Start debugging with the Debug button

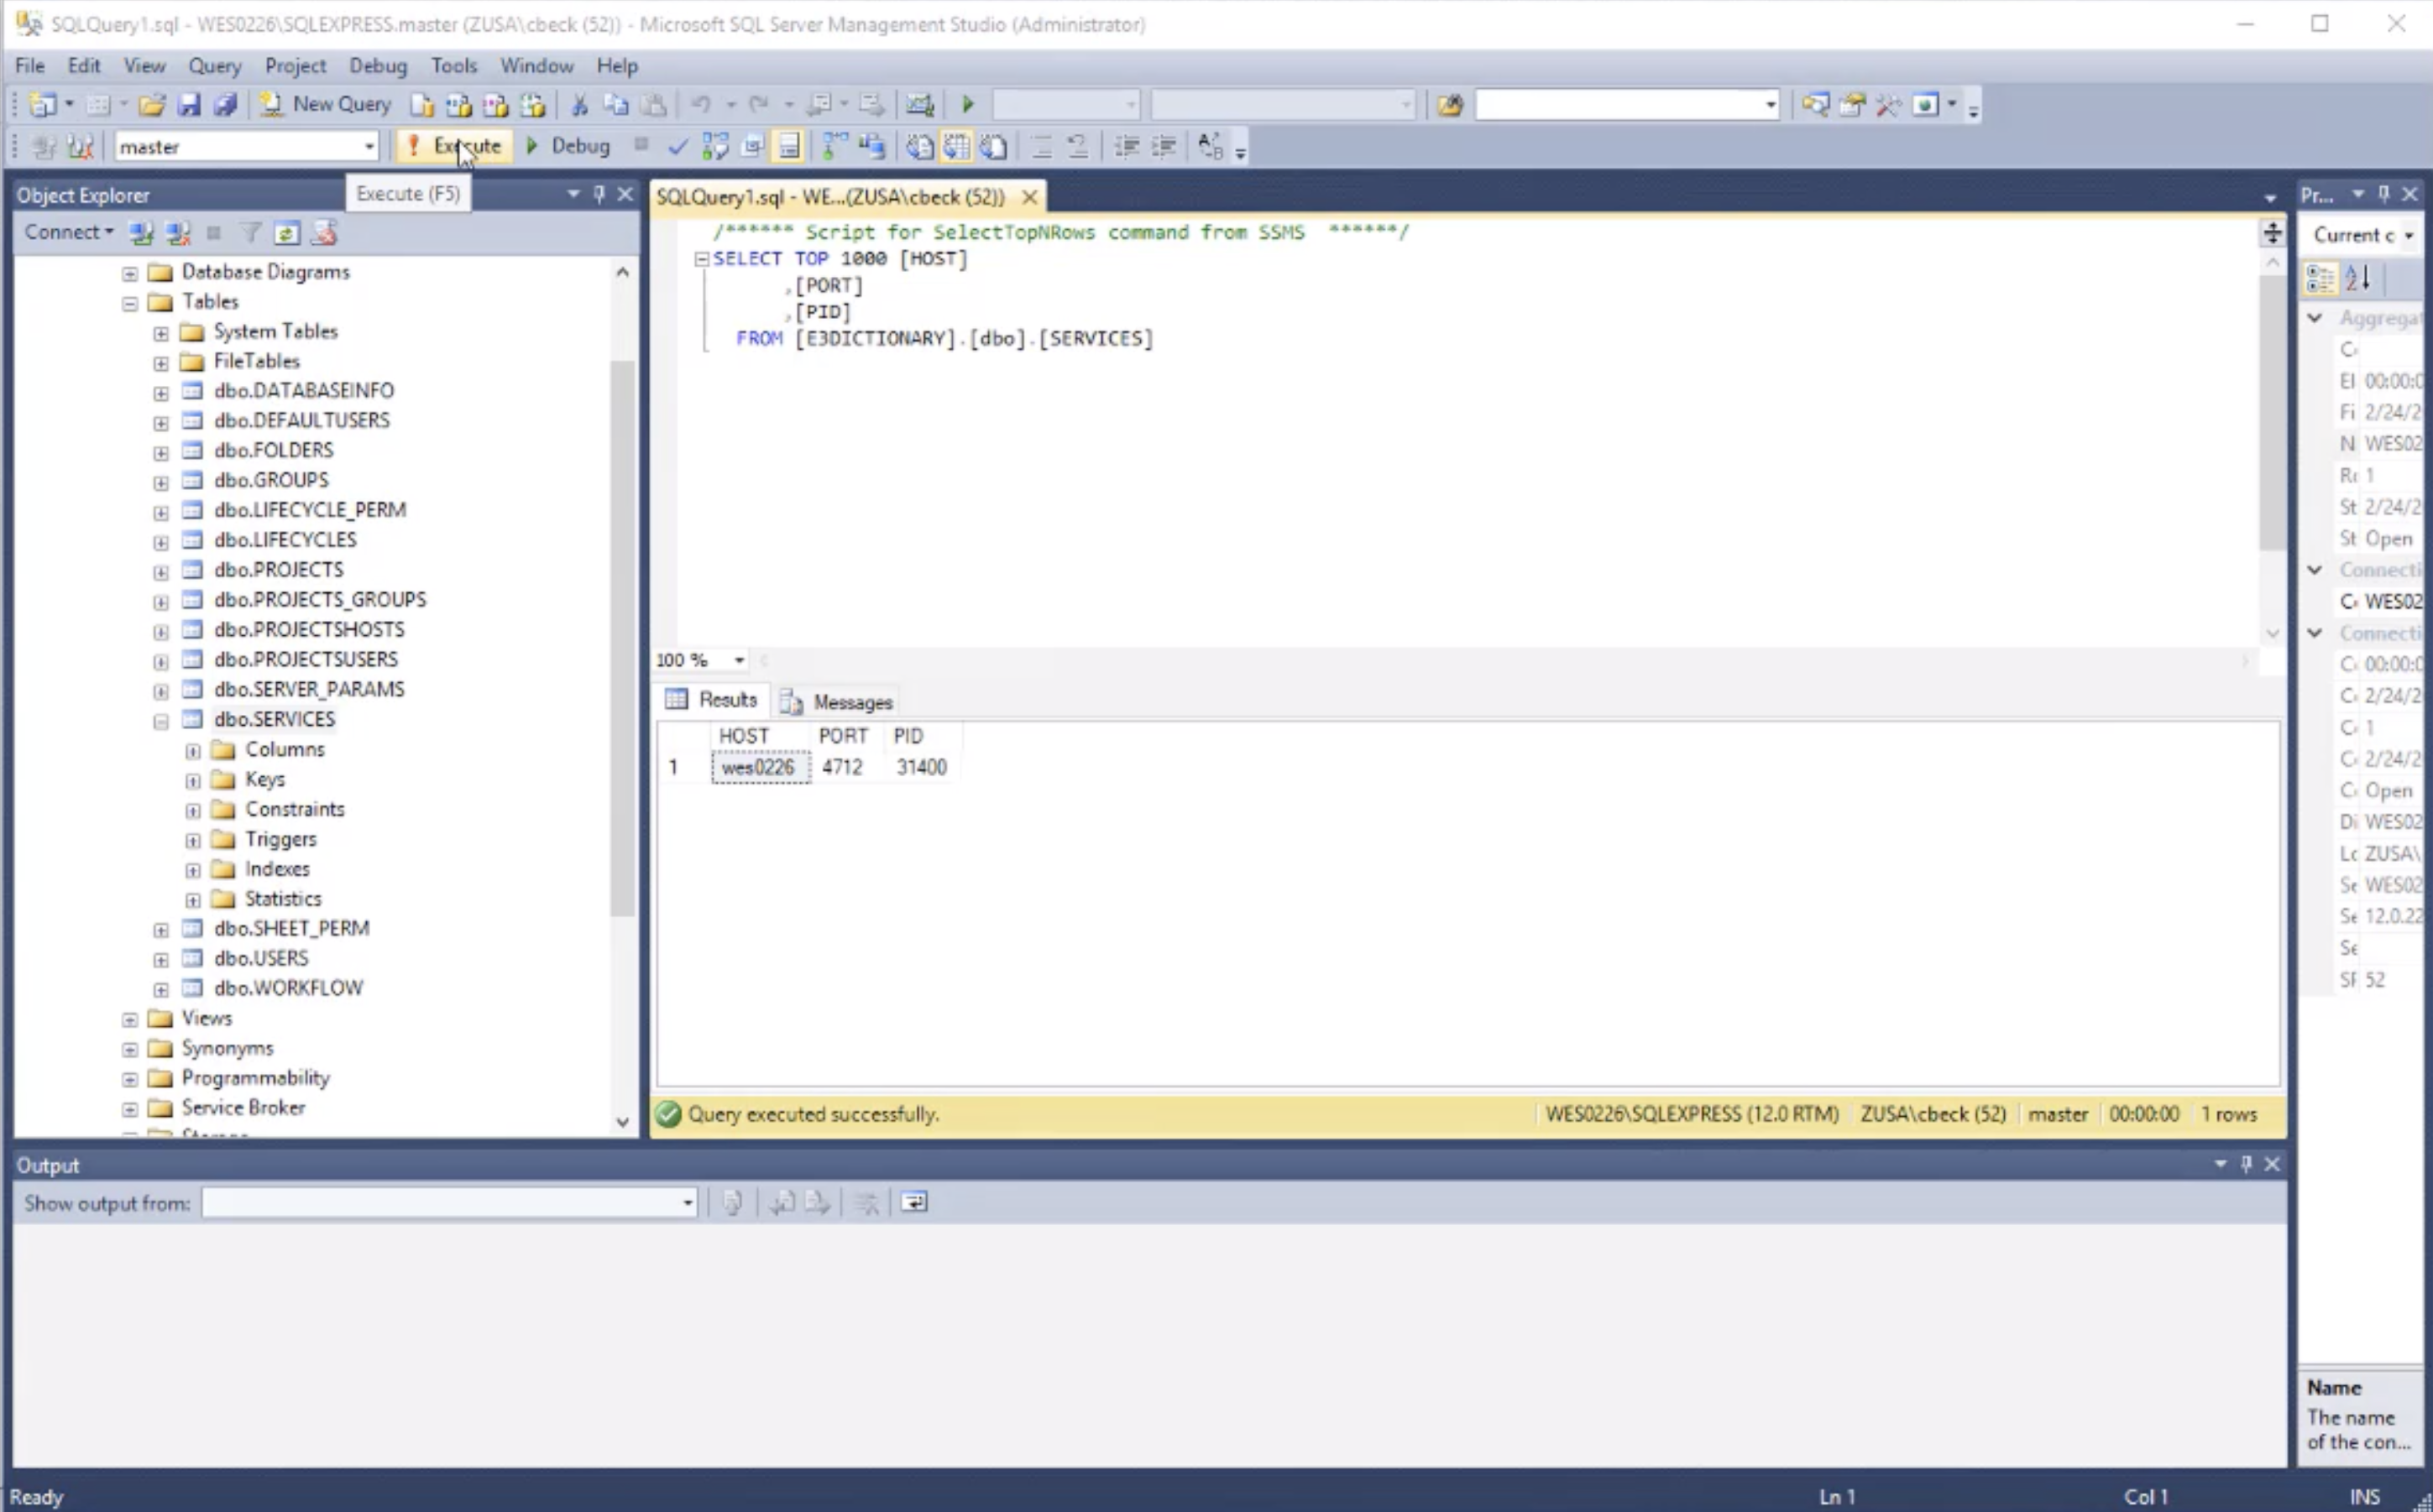tap(570, 146)
